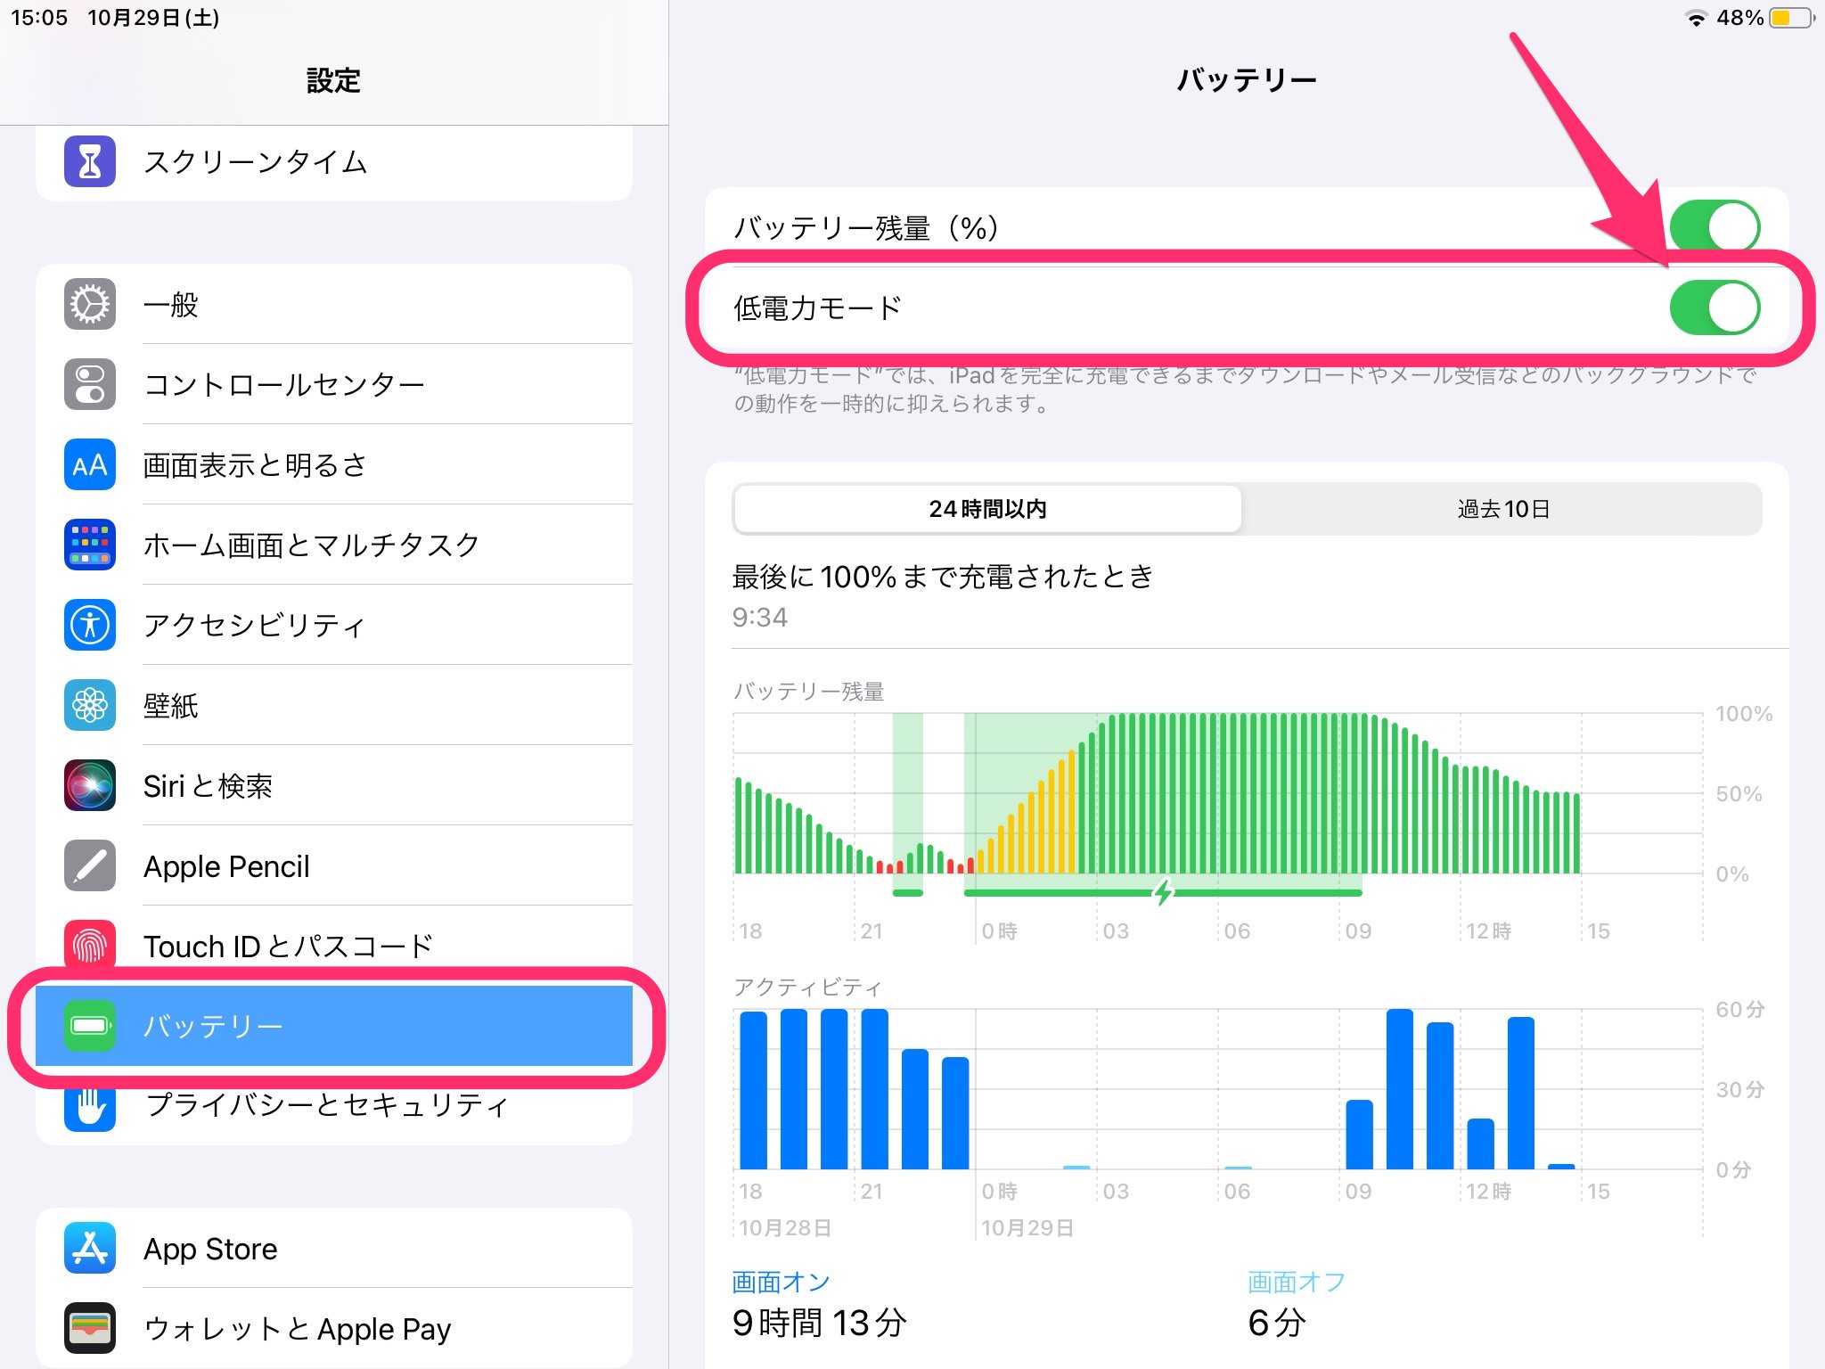The width and height of the screenshot is (1825, 1369).
Task: Open Touch IDとパスコード settings
Action: pos(334,946)
